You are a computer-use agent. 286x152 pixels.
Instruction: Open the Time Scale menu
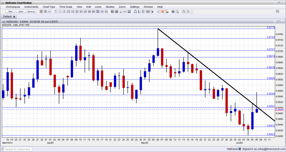pyautogui.click(x=66, y=7)
